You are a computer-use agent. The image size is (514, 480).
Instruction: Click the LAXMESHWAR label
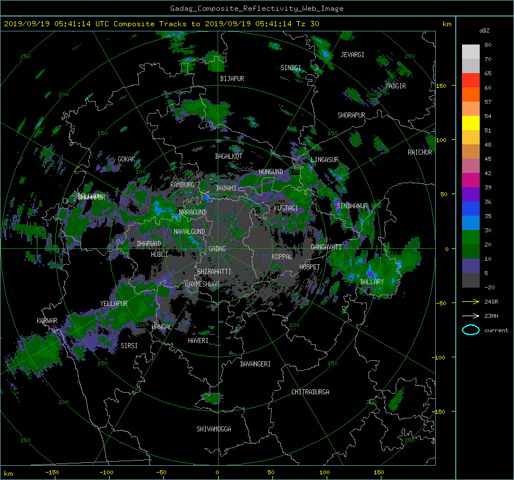202,284
